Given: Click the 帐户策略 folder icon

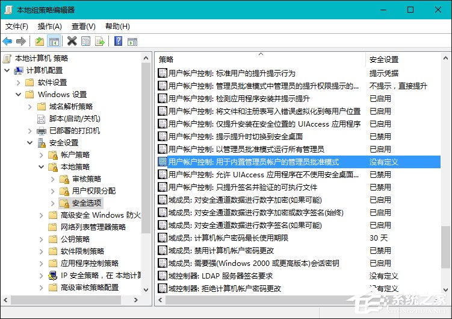Looking at the screenshot, I should 53,155.
